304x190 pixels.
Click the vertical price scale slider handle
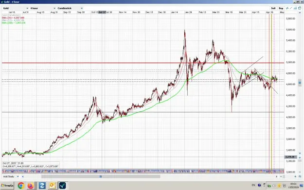tap(300, 83)
